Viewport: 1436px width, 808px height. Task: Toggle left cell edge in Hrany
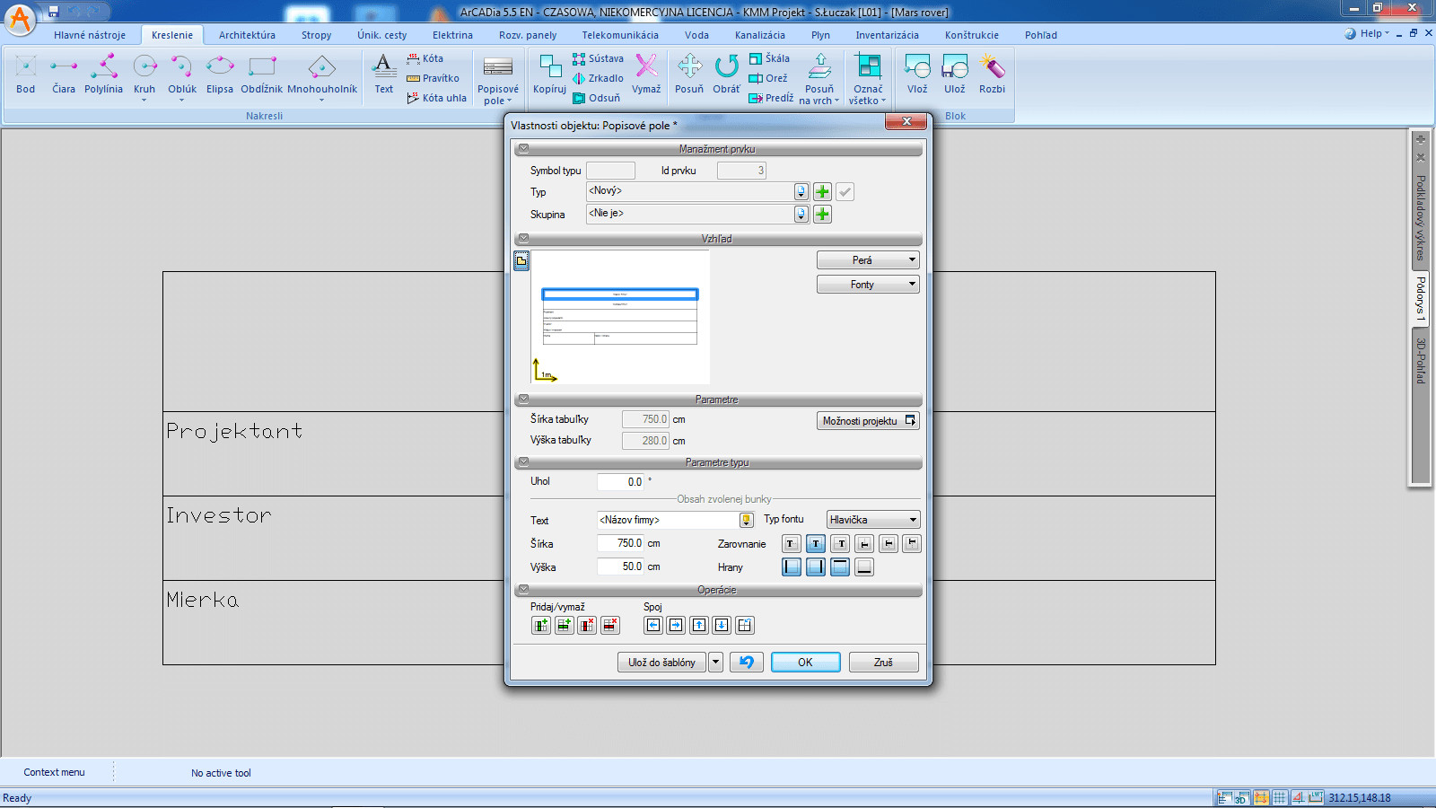(792, 566)
